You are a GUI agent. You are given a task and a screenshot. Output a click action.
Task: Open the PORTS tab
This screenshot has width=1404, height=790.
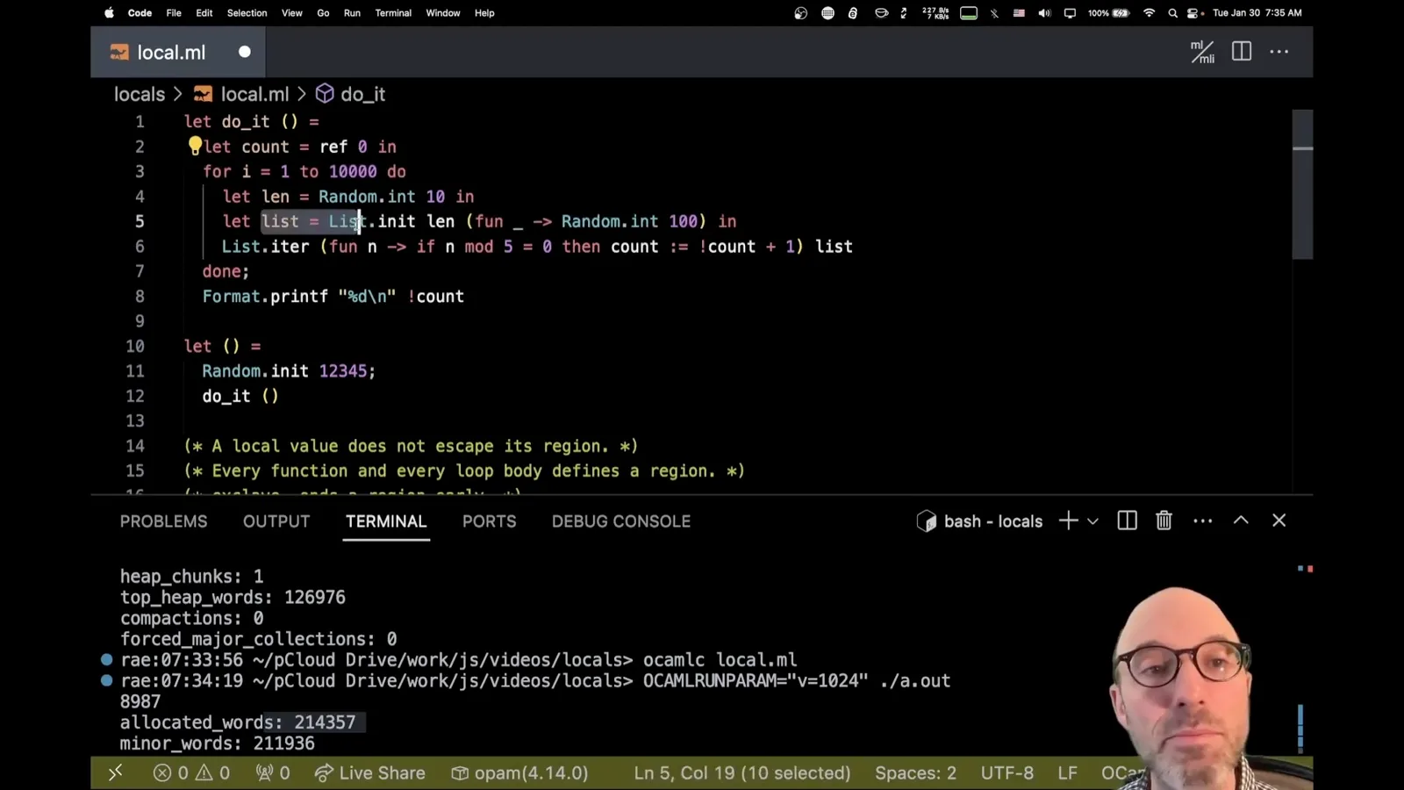pos(490,521)
